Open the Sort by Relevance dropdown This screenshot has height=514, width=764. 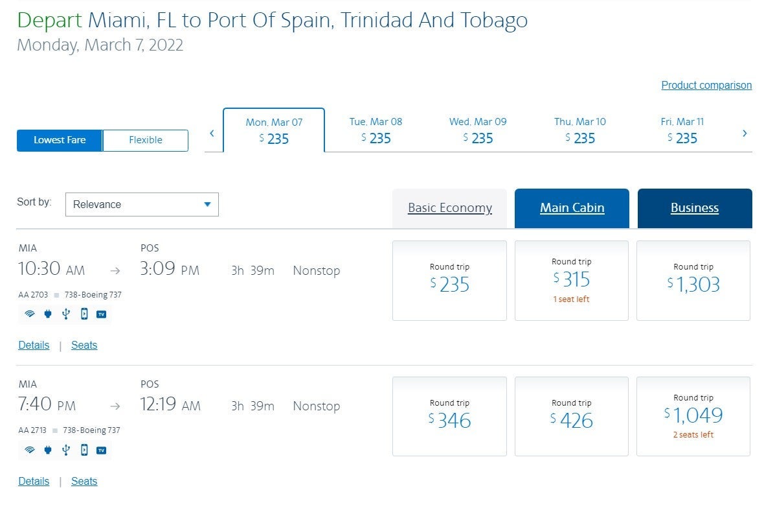(x=142, y=204)
